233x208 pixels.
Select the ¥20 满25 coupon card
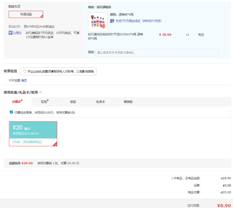[33, 134]
